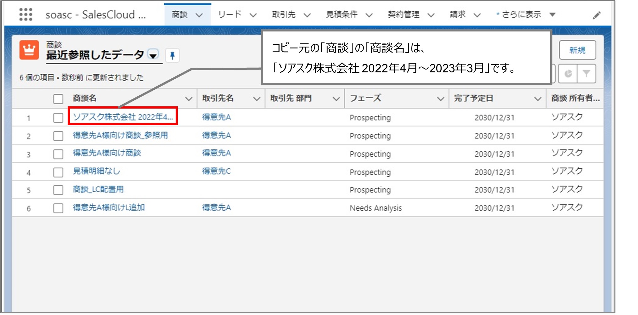This screenshot has width=638, height=315.
Task: Expand the リード tab chevron
Action: click(253, 15)
